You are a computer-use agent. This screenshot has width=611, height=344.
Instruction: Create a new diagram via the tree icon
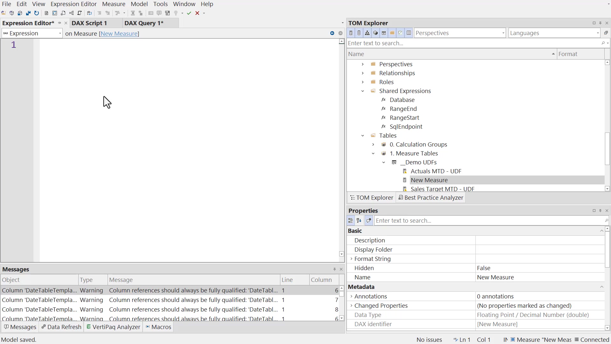tap(71, 13)
